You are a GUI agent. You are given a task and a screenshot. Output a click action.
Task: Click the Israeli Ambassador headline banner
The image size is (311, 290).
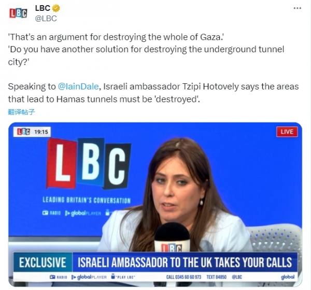click(185, 262)
